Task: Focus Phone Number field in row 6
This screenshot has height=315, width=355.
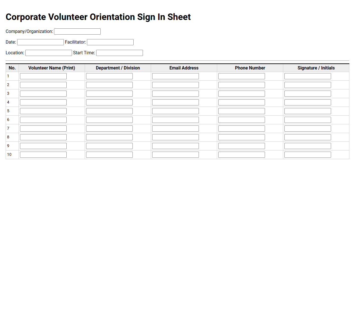Action: [242, 120]
